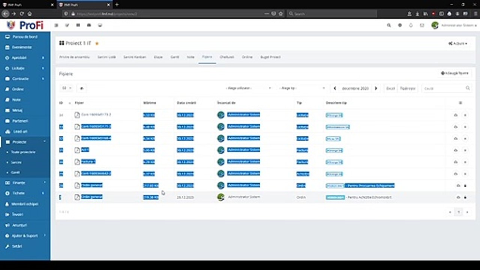Toggle the favorite star next to Proiect 1 IT
480x270 pixels.
tap(97, 43)
